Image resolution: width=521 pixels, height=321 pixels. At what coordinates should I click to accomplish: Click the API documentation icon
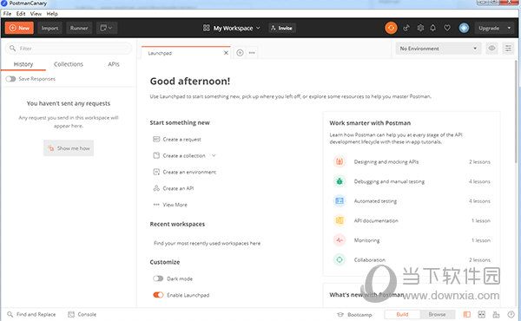click(x=340, y=220)
